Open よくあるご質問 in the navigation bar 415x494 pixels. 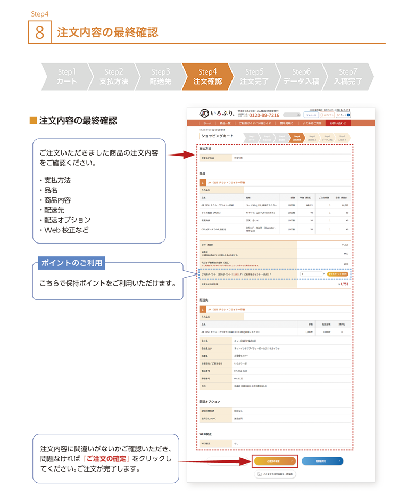tap(312, 123)
